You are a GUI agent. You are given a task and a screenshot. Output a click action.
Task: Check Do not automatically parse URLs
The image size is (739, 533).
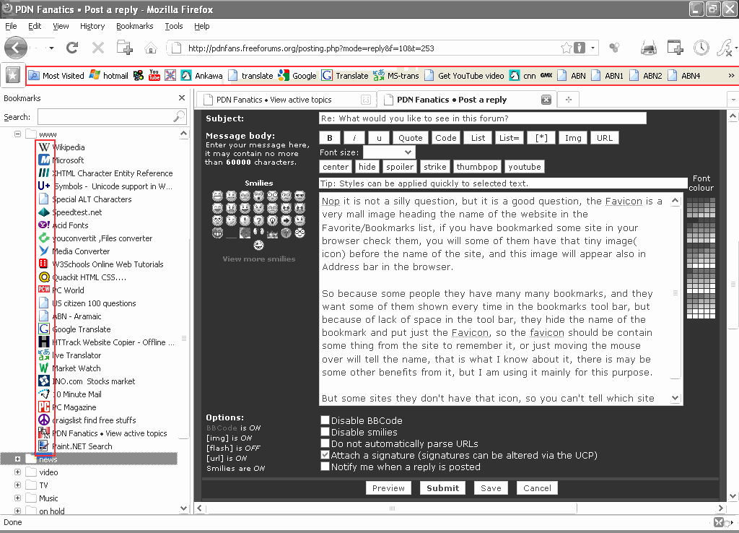click(325, 443)
